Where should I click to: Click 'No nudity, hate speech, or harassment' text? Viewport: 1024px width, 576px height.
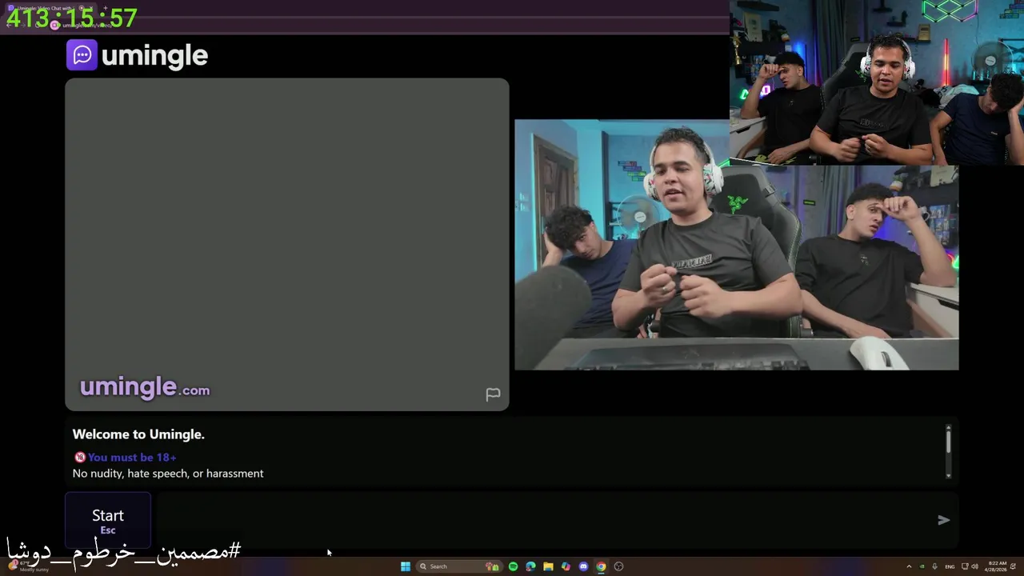tap(168, 474)
